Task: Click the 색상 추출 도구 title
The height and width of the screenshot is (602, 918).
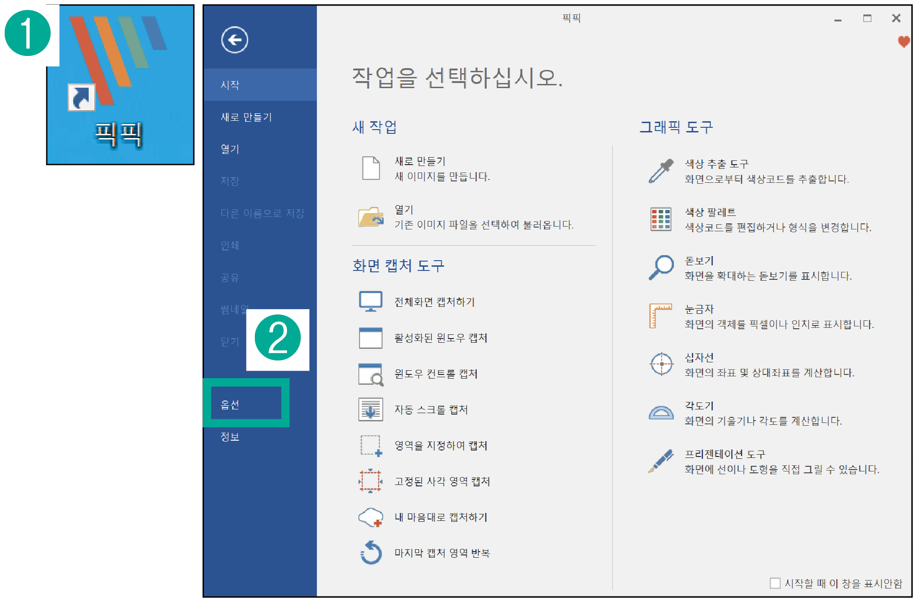Action: tap(716, 164)
